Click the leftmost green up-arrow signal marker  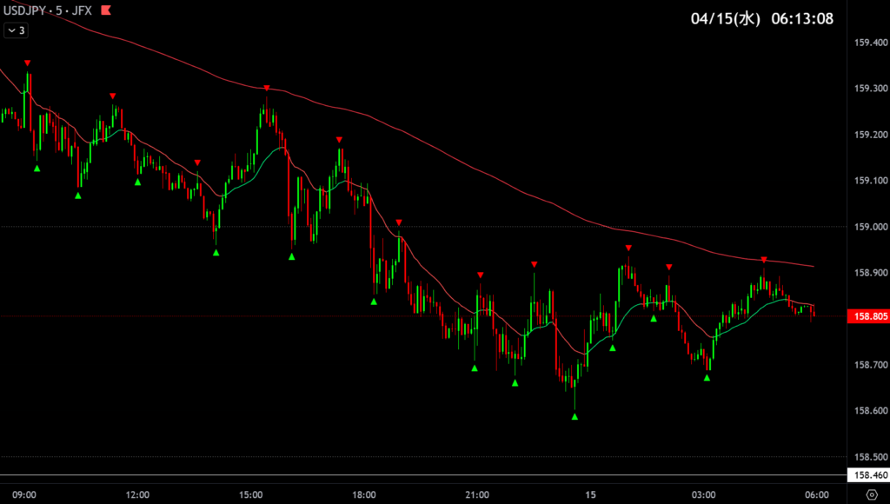click(x=37, y=168)
